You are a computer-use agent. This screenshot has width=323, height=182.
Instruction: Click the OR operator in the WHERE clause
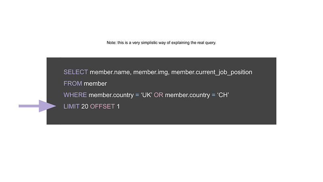pos(158,95)
